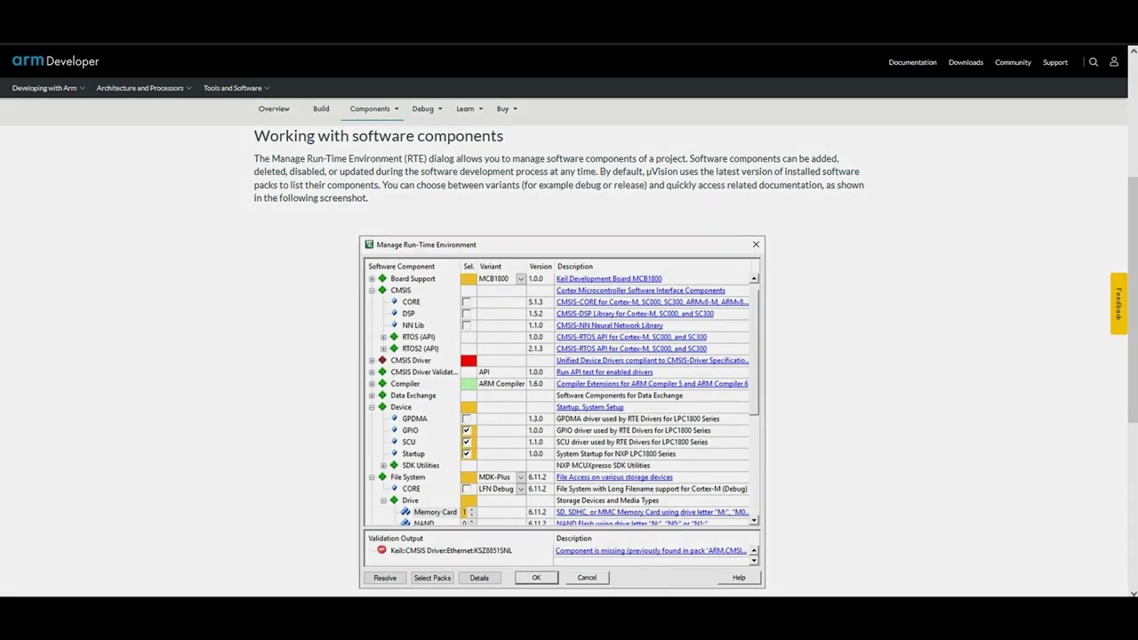This screenshot has height=640, width=1138.
Task: Expand Architecture and Processors menu
Action: pyautogui.click(x=144, y=88)
